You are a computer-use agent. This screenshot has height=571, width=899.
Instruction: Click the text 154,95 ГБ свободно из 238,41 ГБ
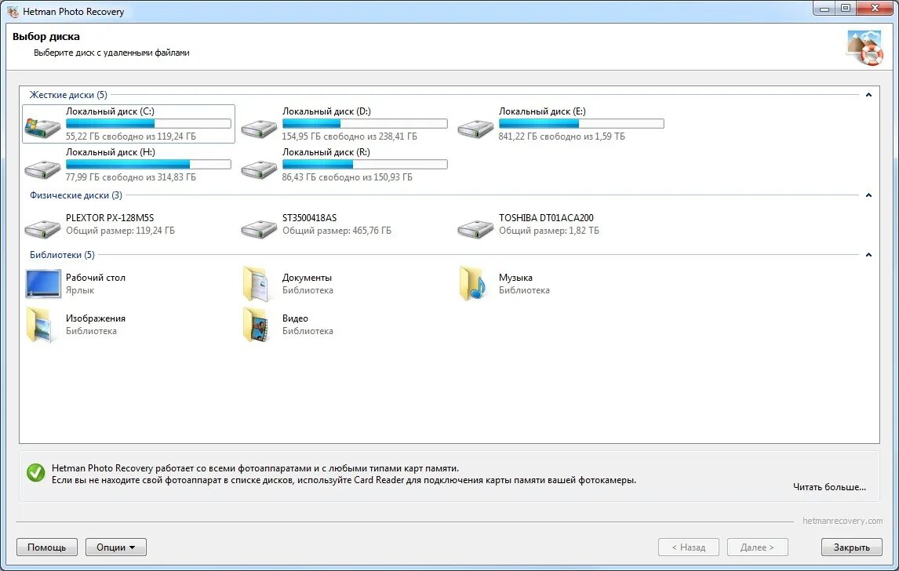pyautogui.click(x=349, y=136)
